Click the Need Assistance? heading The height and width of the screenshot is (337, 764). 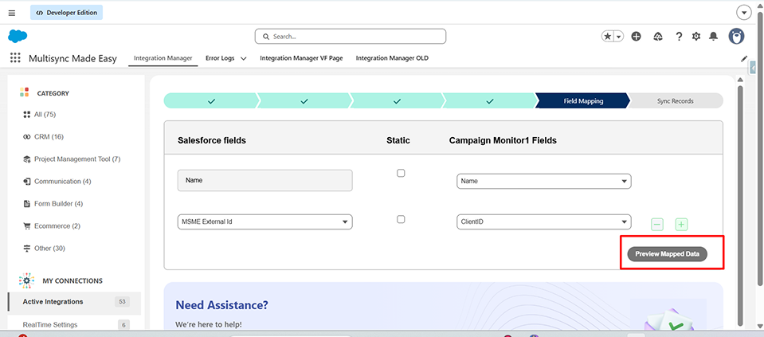(x=221, y=305)
